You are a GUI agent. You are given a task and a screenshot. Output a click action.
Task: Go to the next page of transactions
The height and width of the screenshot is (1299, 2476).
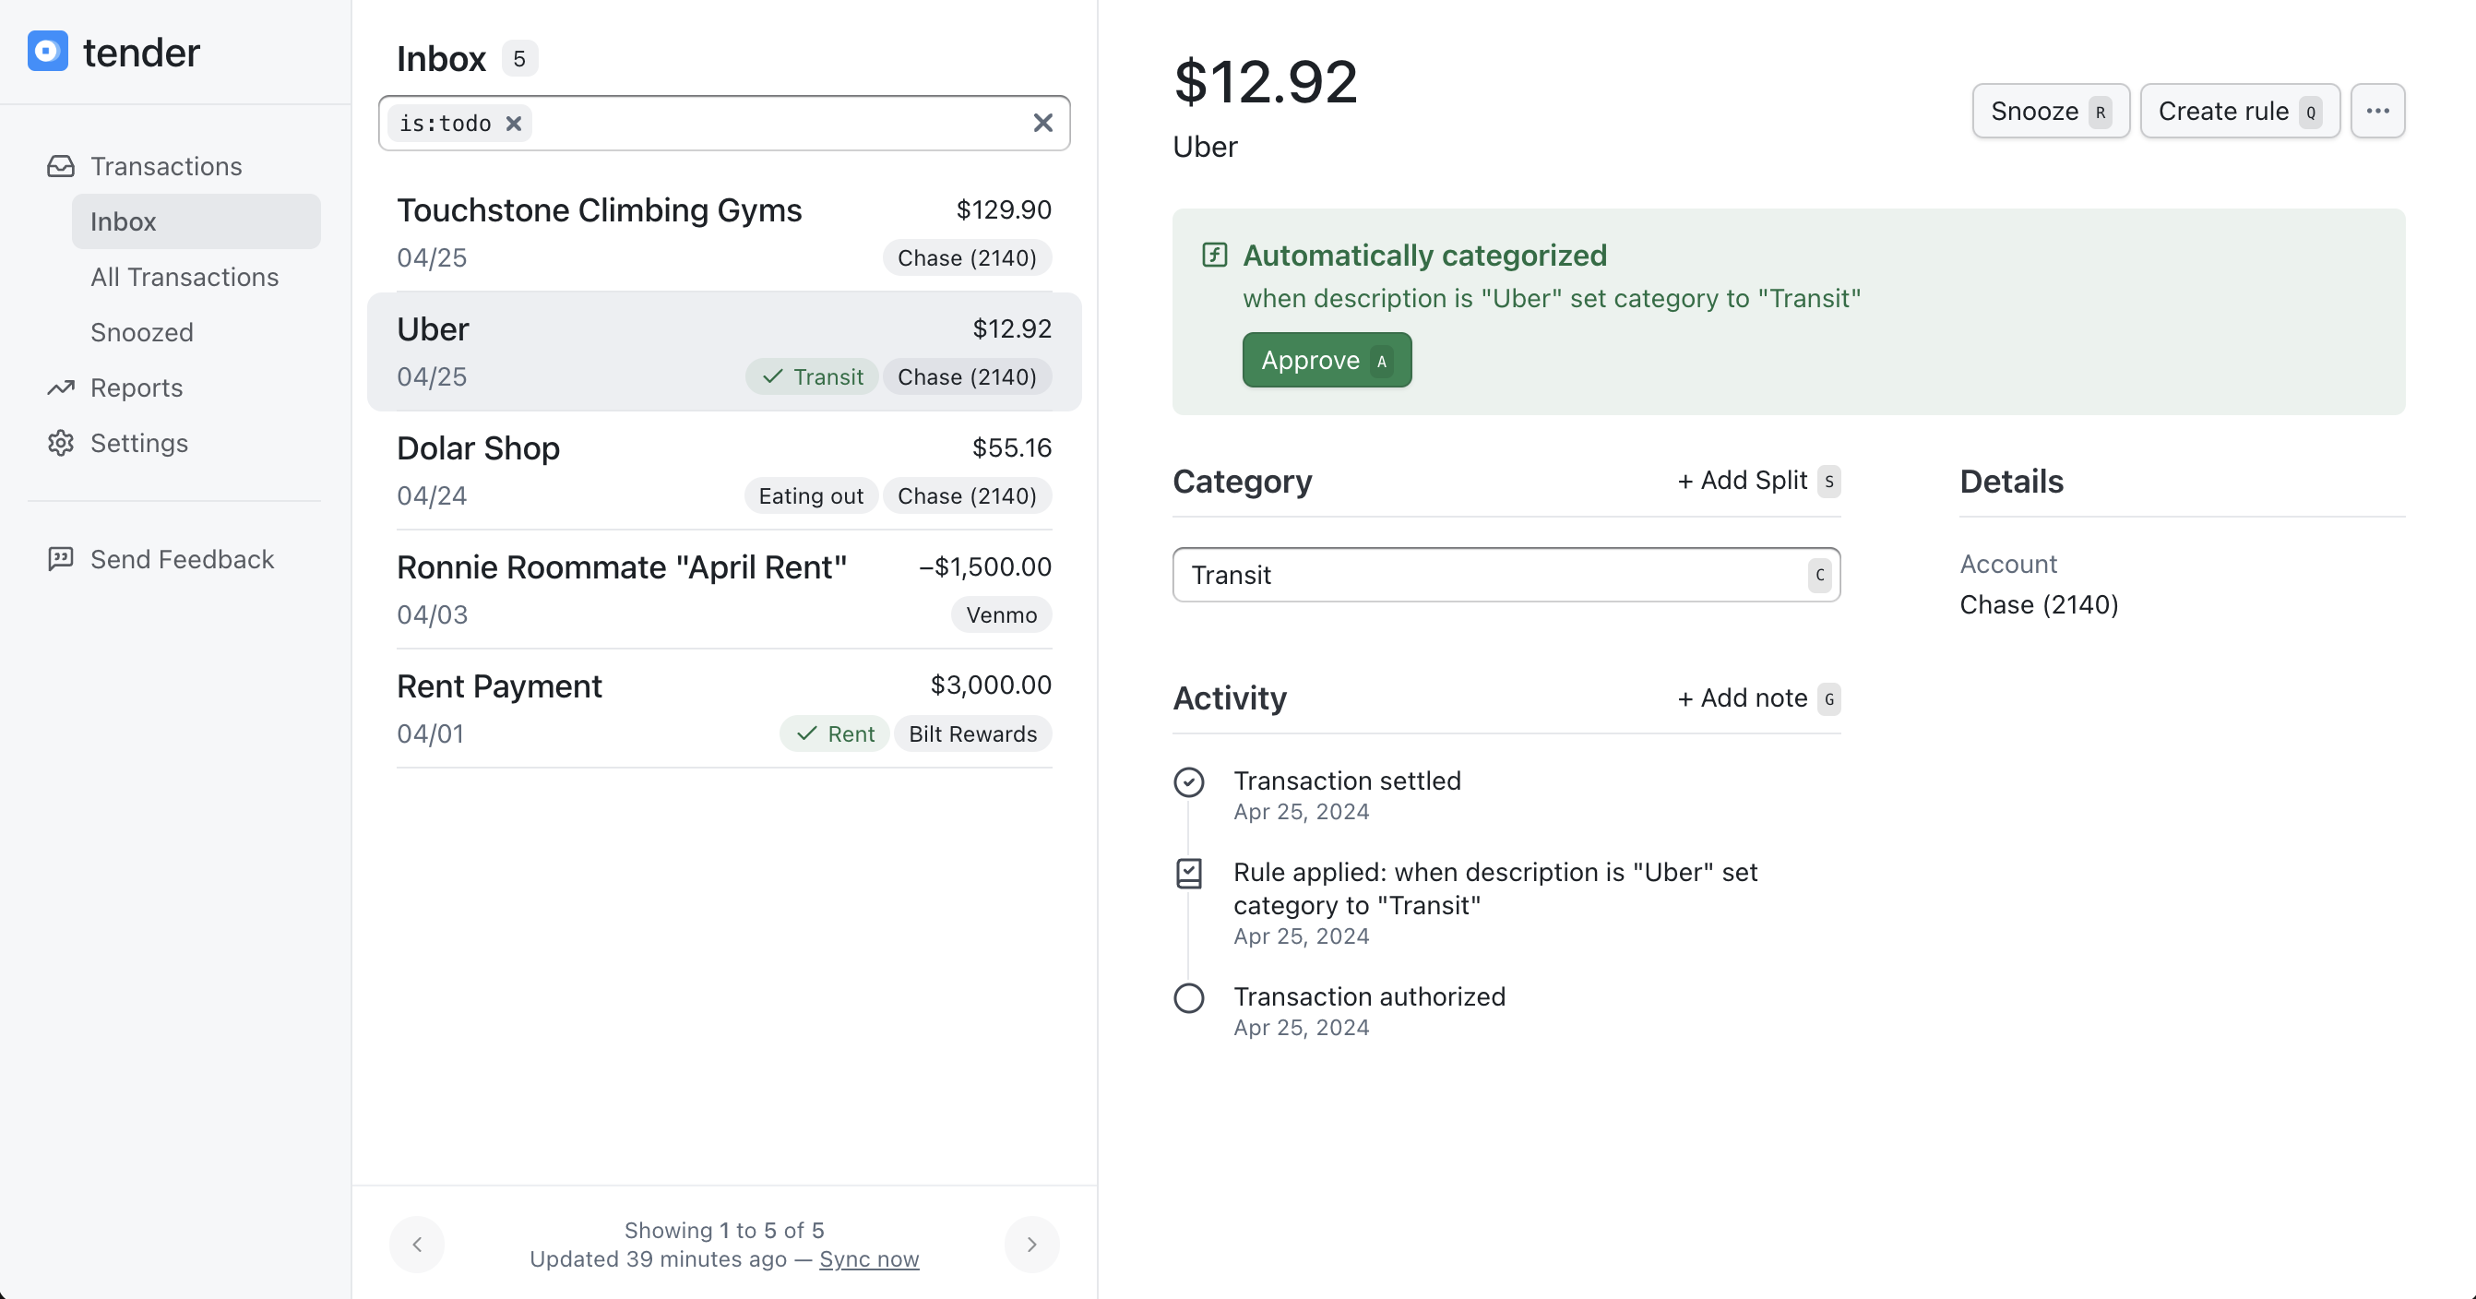coord(1031,1245)
